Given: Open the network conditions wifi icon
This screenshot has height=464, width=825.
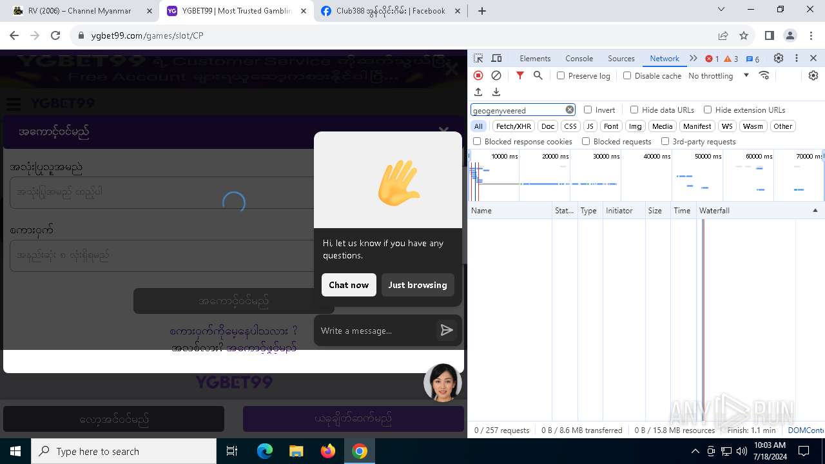Looking at the screenshot, I should tap(764, 75).
